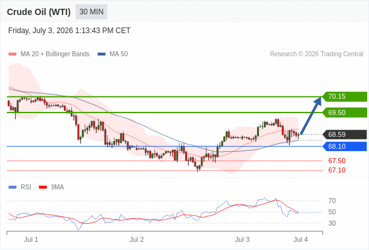Click the 67.50 support level label
369x250 pixels.
(336, 161)
